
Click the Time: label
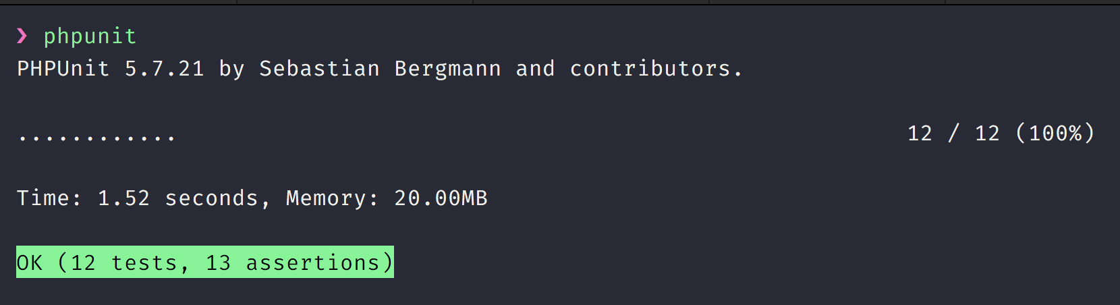pos(49,198)
